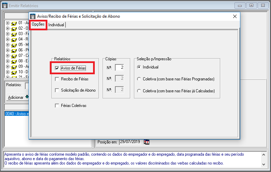Expand tree node 04
The width and height of the screenshot is (271, 172).
pos(7,40)
